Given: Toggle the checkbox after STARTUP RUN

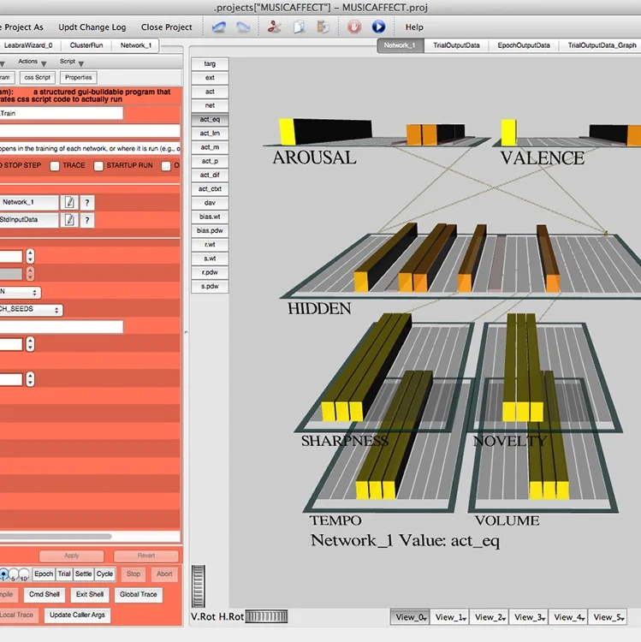Looking at the screenshot, I should point(166,166).
